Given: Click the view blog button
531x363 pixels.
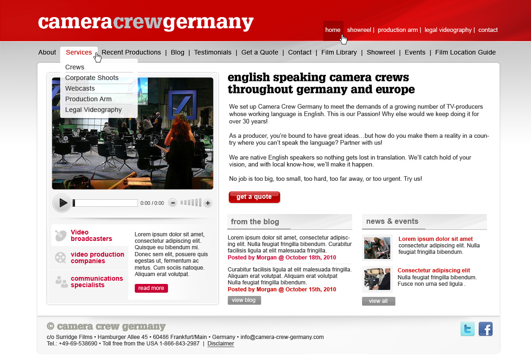Looking at the screenshot, I should click(244, 300).
